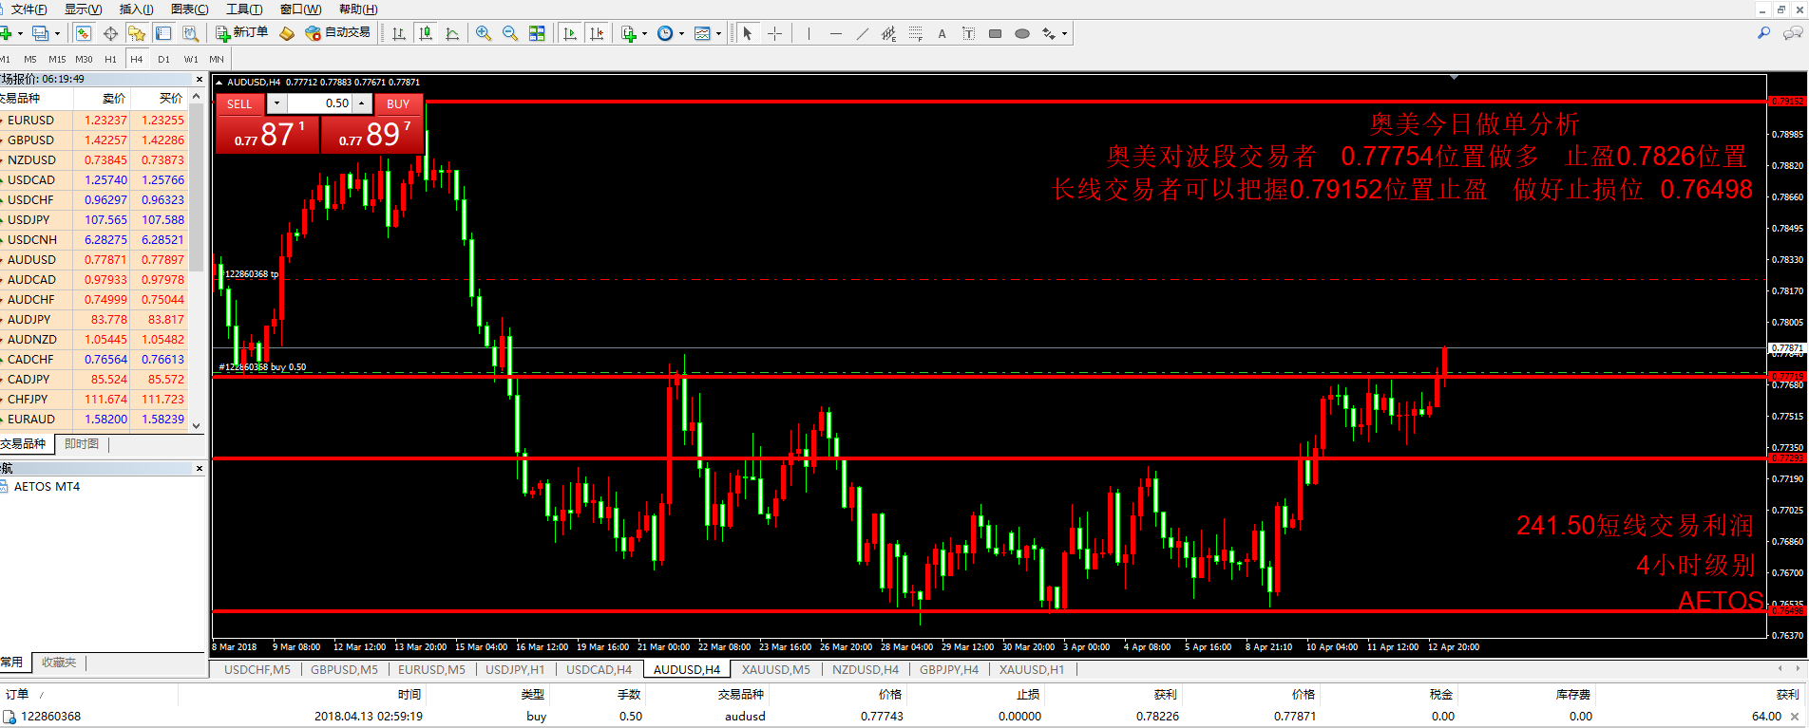Select the text label 'T' tool
The image size is (1809, 728).
pyautogui.click(x=968, y=33)
